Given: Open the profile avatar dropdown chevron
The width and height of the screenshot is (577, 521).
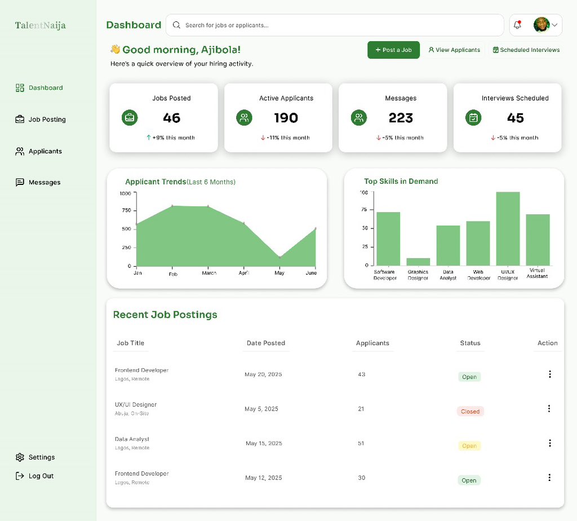Looking at the screenshot, I should click(555, 25).
